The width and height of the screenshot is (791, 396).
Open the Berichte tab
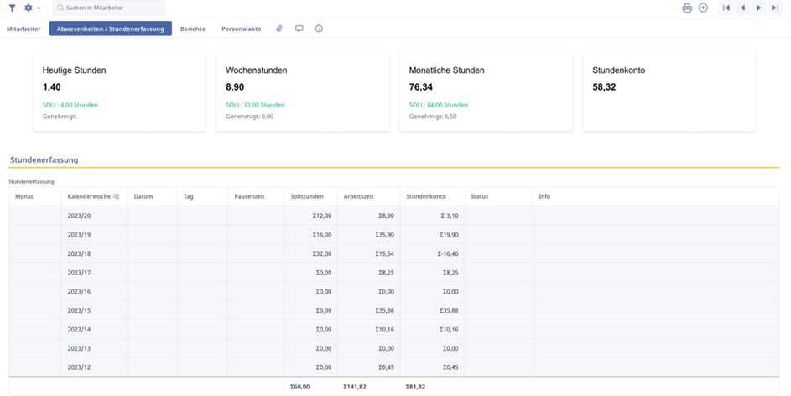[x=193, y=29]
